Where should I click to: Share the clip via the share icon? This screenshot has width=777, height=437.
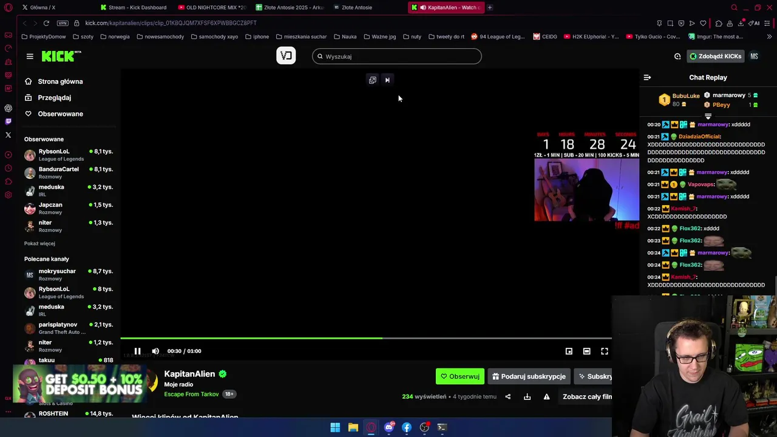pos(508,397)
